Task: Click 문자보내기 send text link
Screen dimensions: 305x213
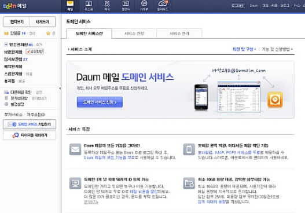Action: pos(39,98)
